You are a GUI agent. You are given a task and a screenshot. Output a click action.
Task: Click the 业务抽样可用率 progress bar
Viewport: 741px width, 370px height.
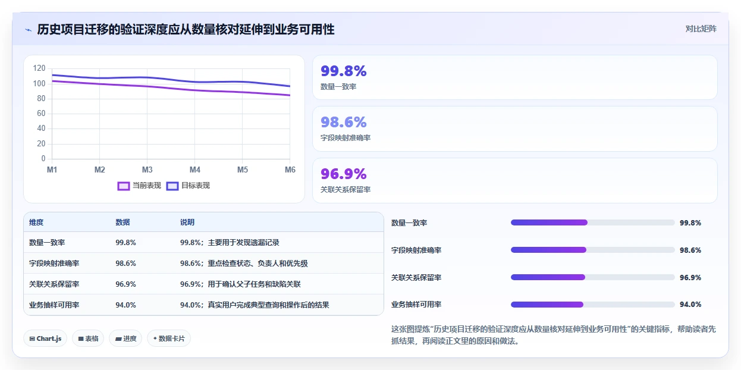(x=593, y=304)
